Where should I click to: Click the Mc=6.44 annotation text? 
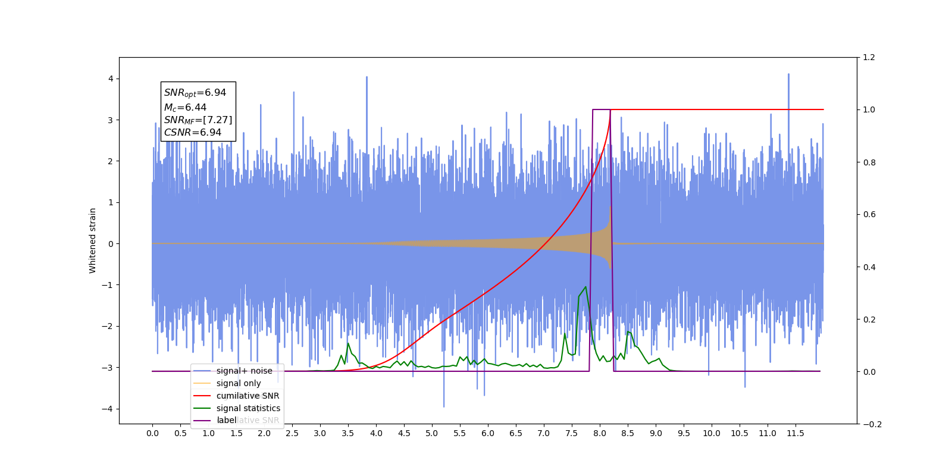pos(185,108)
